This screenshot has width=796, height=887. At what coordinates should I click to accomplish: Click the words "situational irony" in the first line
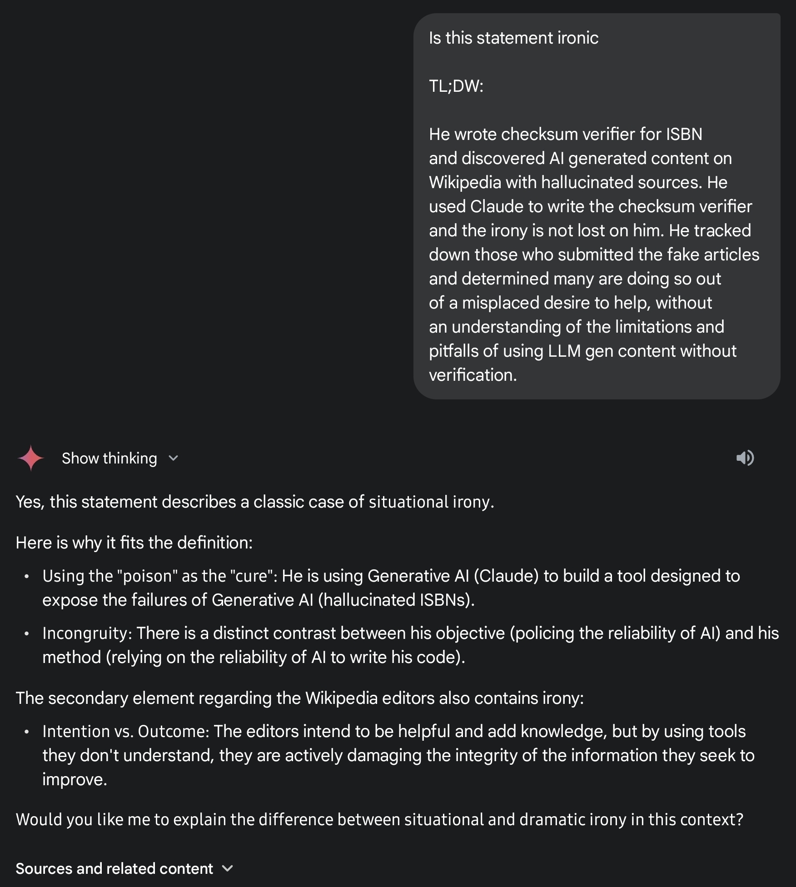tap(430, 502)
